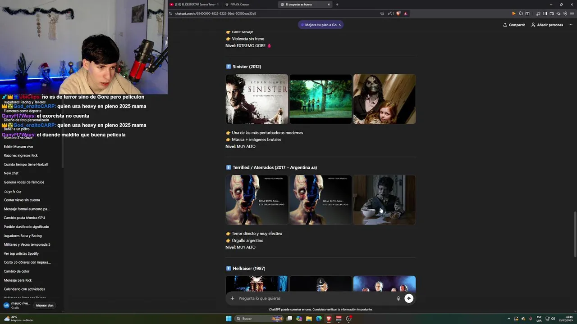Viewport: 577px width, 324px height.
Task: Click the volume icon in system tray
Action: click(x=553, y=319)
